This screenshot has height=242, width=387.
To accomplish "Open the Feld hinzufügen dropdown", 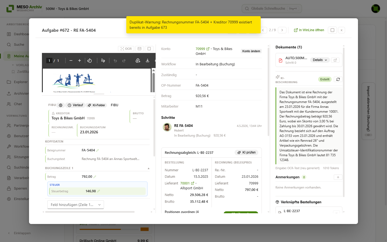I will [x=76, y=205].
